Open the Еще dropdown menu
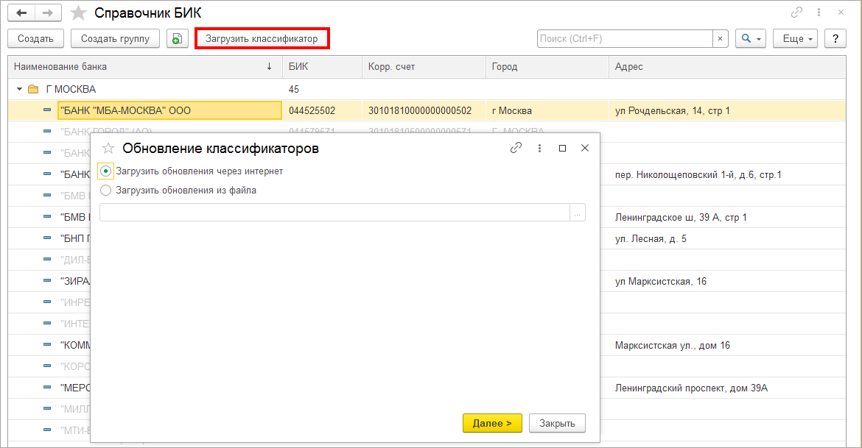 tap(795, 38)
